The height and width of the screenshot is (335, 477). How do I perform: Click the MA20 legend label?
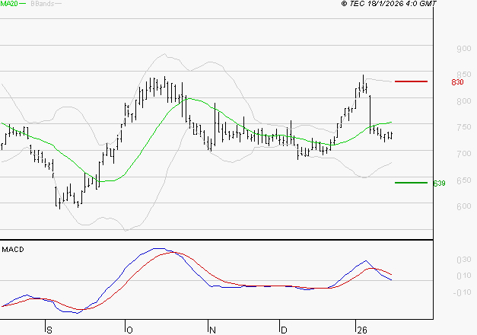point(9,4)
